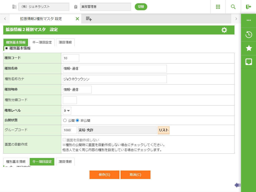Click the リスト button
This screenshot has height=192, width=256.
(163, 130)
